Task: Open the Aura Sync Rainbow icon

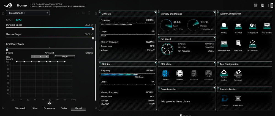Action: pyautogui.click(x=224, y=72)
